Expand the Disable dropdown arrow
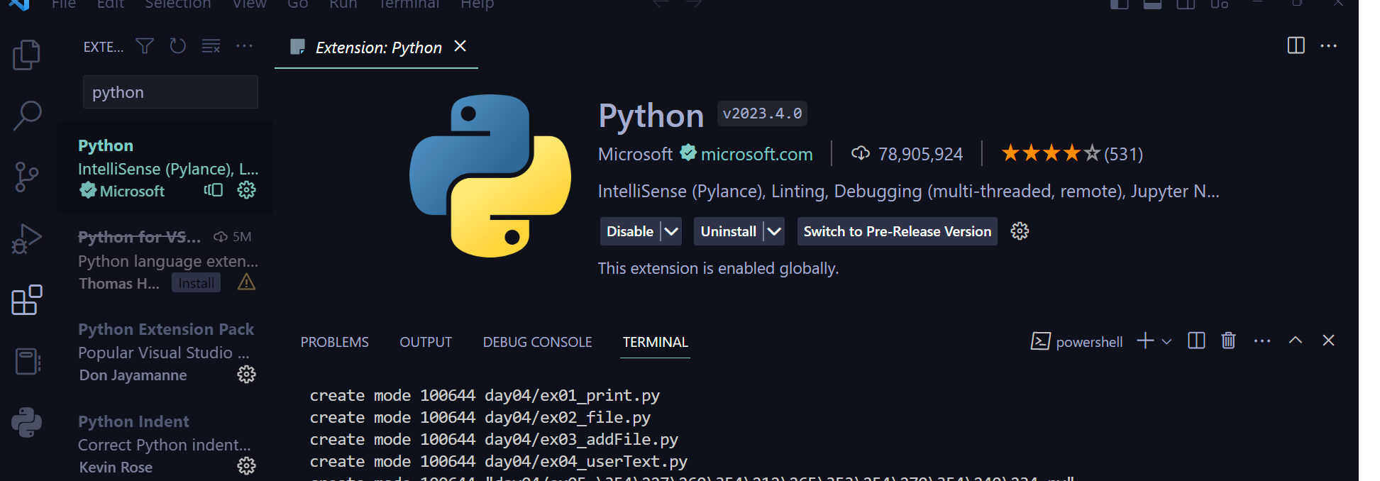 point(671,231)
